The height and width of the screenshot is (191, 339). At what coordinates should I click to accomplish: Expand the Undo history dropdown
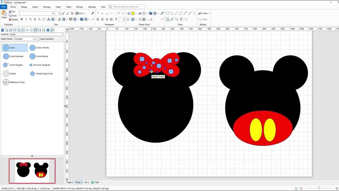209,13
